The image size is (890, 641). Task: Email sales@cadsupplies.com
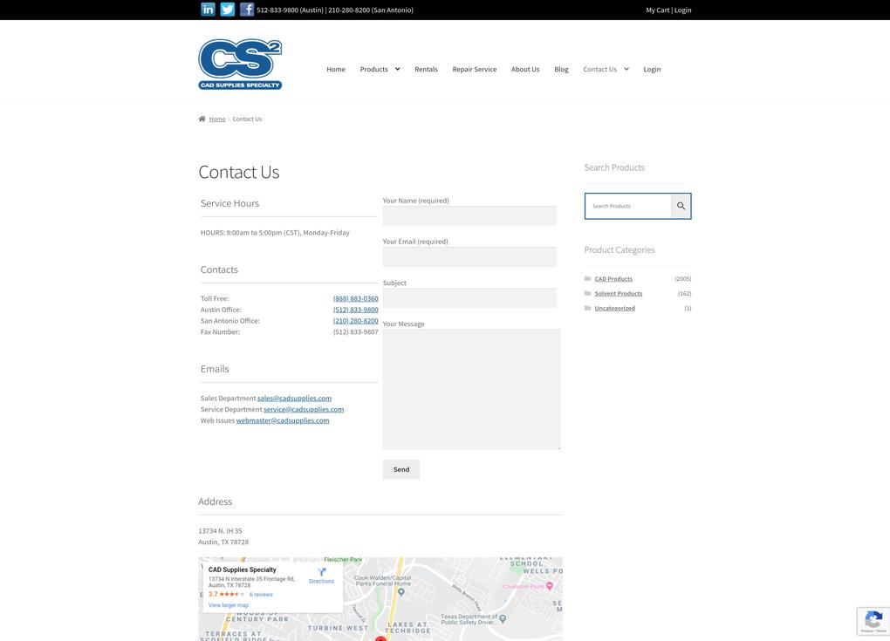click(x=295, y=399)
